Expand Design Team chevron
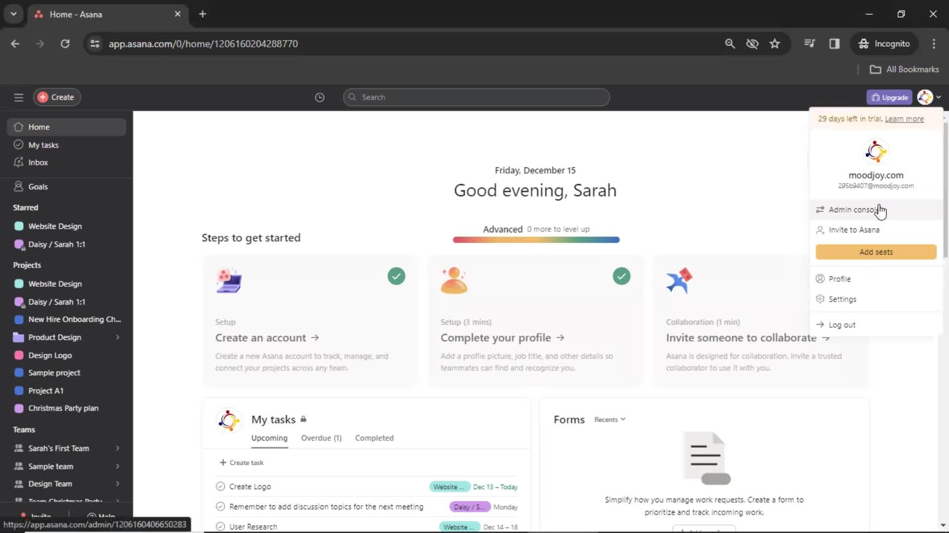 coord(118,484)
